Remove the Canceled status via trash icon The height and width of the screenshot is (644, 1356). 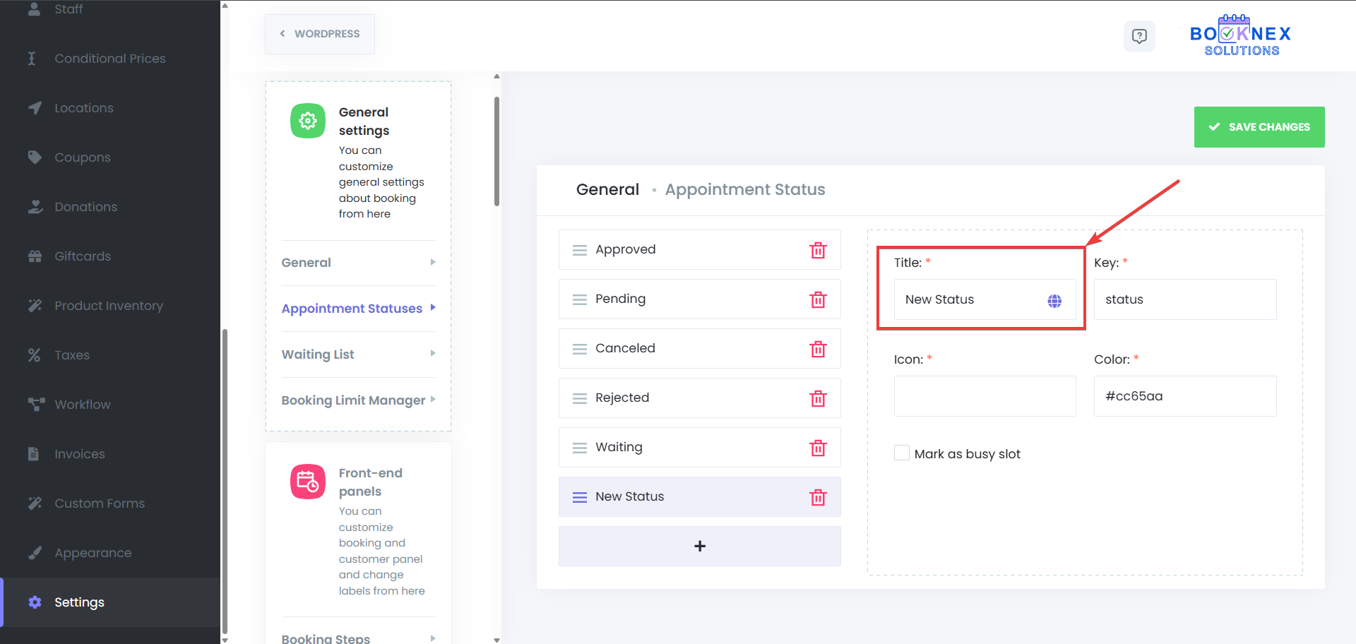(x=818, y=349)
